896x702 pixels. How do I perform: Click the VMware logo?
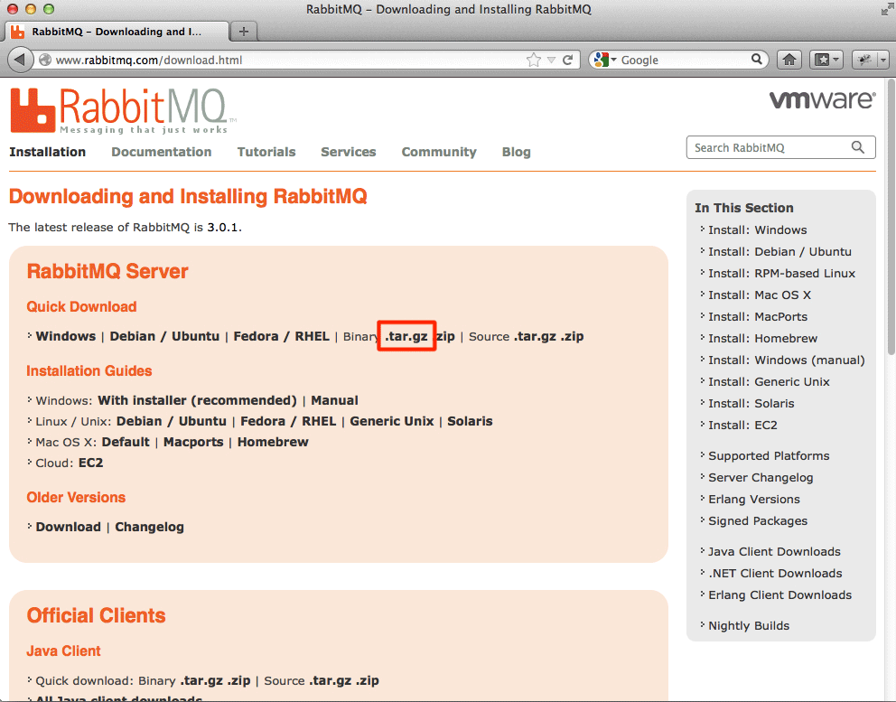tap(822, 99)
